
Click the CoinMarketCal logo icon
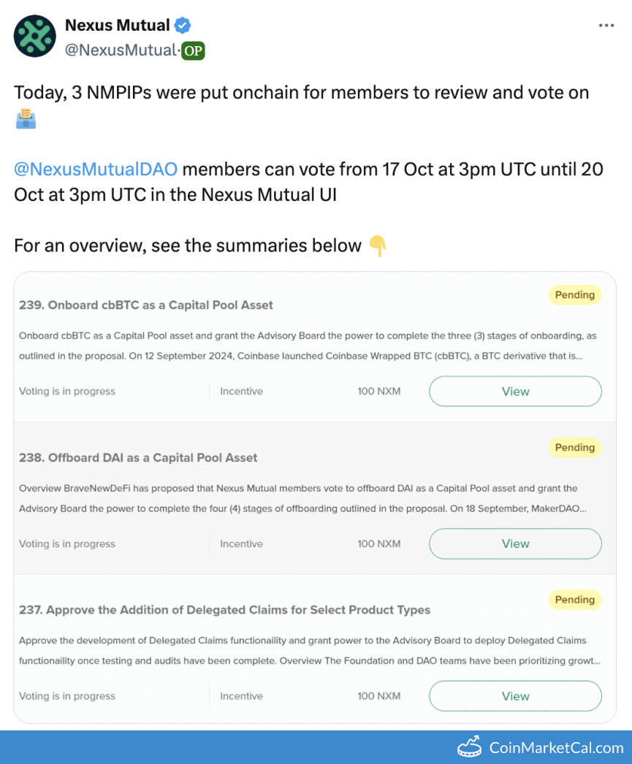(x=471, y=746)
